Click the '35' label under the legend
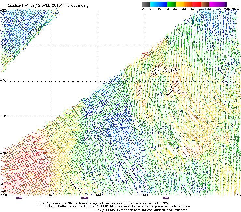 coord(201,9)
